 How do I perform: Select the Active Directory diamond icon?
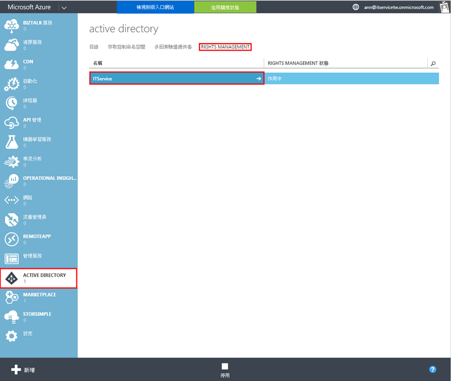11,278
